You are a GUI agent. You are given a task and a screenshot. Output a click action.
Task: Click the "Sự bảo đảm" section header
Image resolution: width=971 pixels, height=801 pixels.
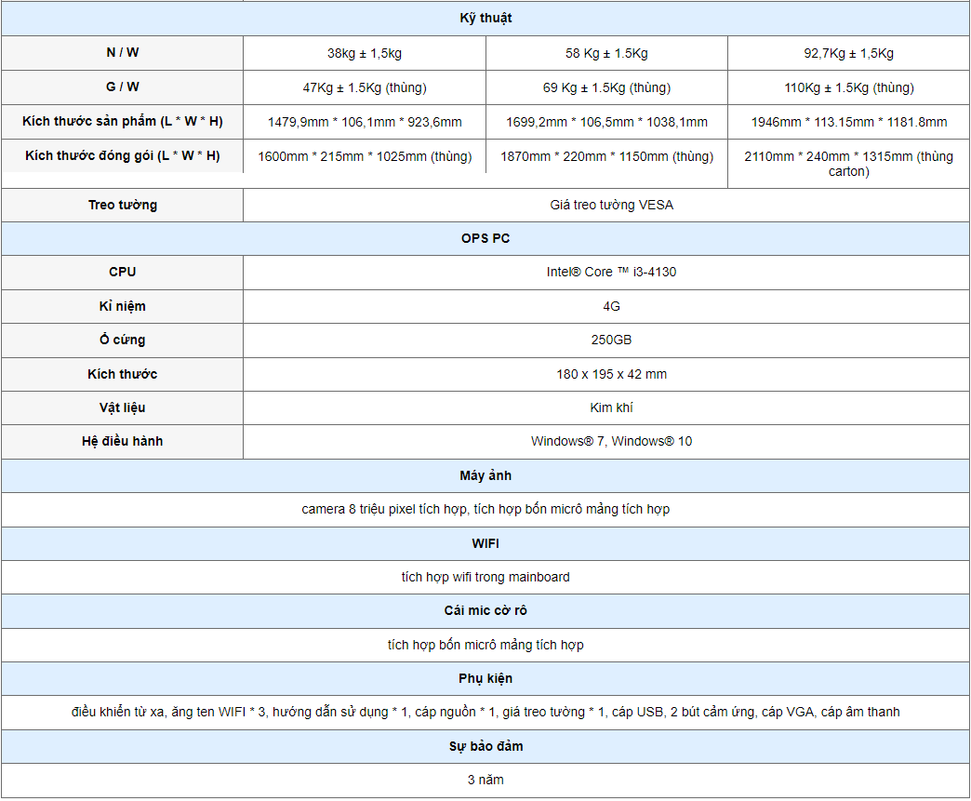[485, 746]
